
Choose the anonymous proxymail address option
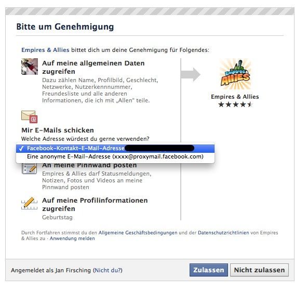(x=115, y=156)
